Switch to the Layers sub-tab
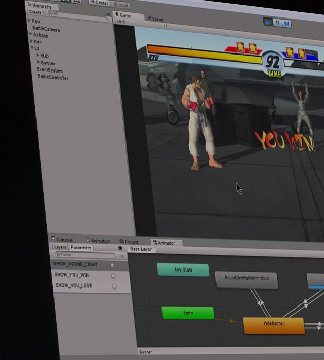The width and height of the screenshot is (324, 360). tap(60, 247)
